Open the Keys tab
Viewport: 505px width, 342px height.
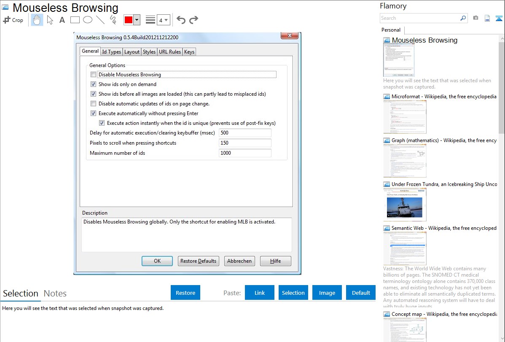[189, 51]
